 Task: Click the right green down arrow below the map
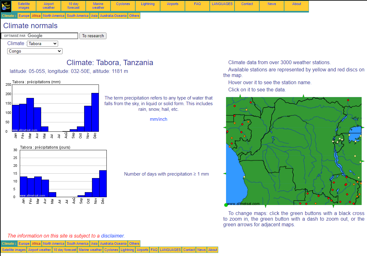pyautogui.click(x=333, y=206)
